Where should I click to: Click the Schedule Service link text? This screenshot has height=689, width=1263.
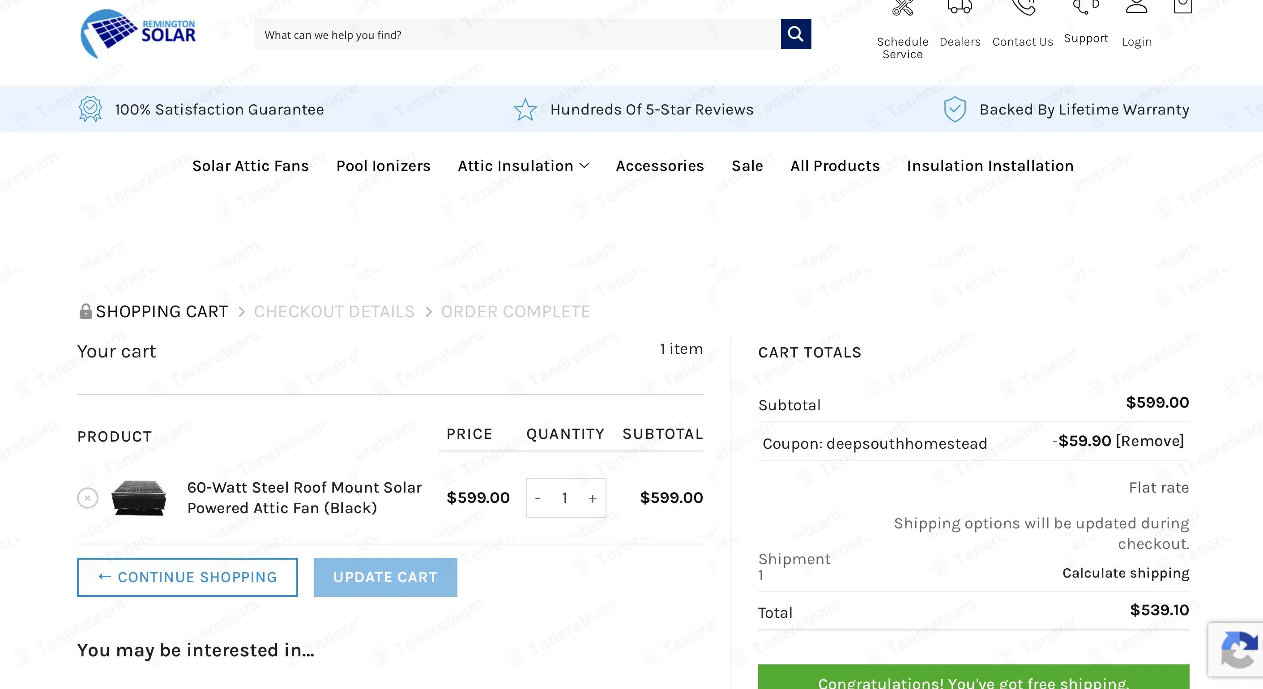pos(902,48)
